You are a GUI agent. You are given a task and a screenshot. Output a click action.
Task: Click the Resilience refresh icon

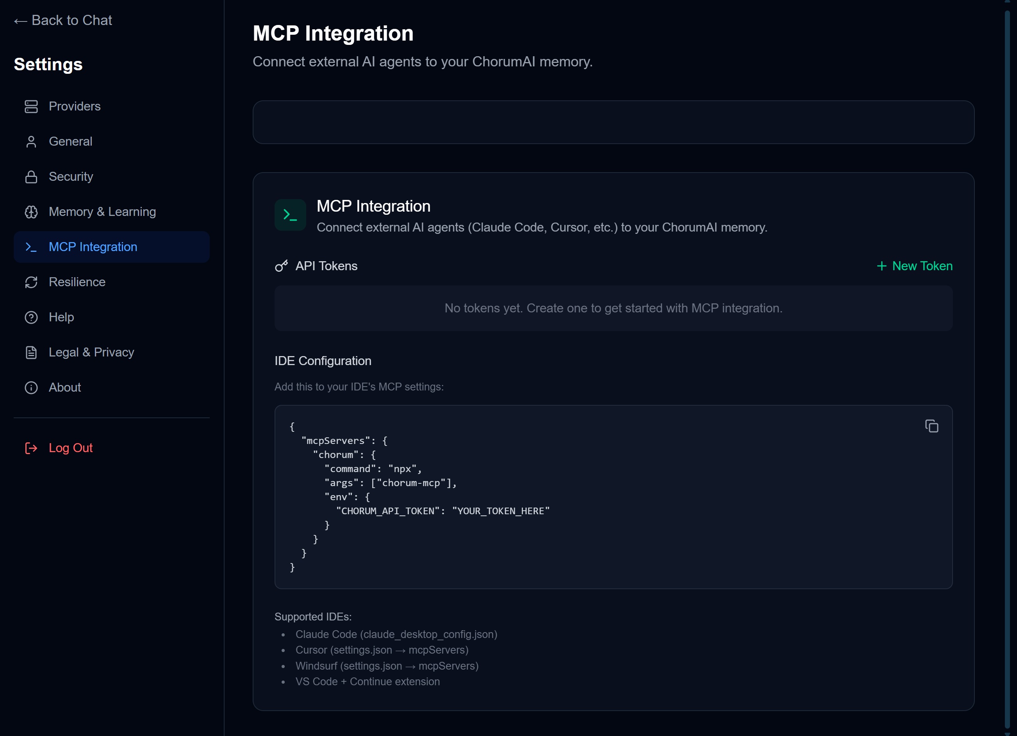click(31, 282)
